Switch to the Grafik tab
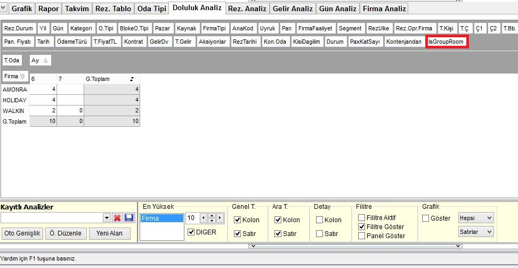The image size is (518, 268). [22, 9]
